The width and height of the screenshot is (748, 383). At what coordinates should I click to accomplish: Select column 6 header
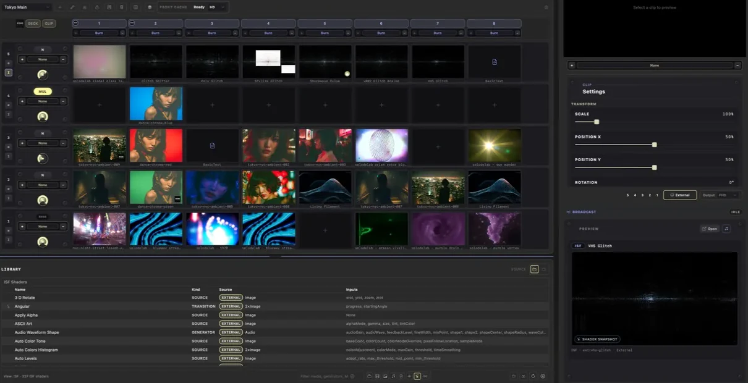click(381, 23)
